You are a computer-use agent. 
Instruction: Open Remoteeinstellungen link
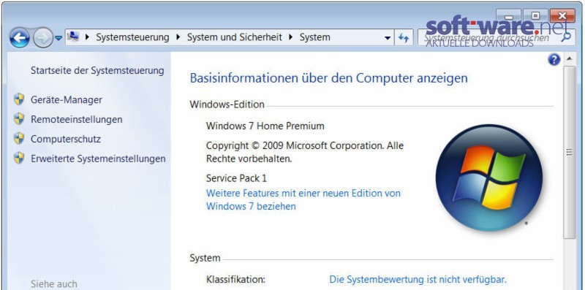pyautogui.click(x=77, y=119)
